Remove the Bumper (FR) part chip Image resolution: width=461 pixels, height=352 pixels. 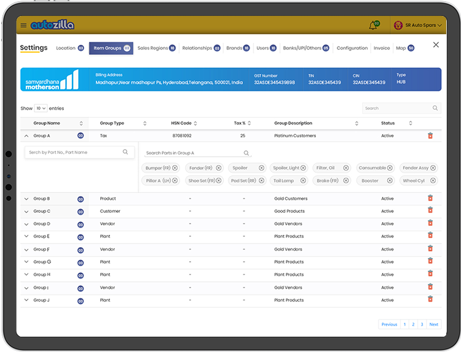(175, 168)
